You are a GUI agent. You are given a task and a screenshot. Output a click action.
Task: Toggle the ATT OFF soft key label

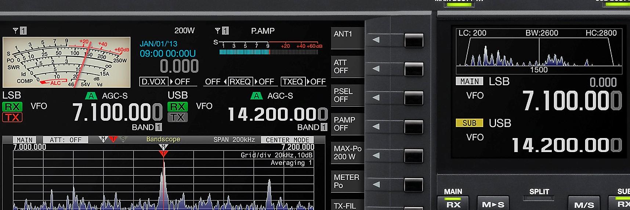click(x=347, y=66)
